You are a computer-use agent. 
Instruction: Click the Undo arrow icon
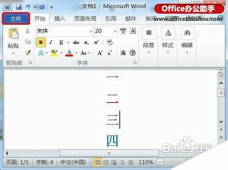pyautogui.click(x=28, y=7)
